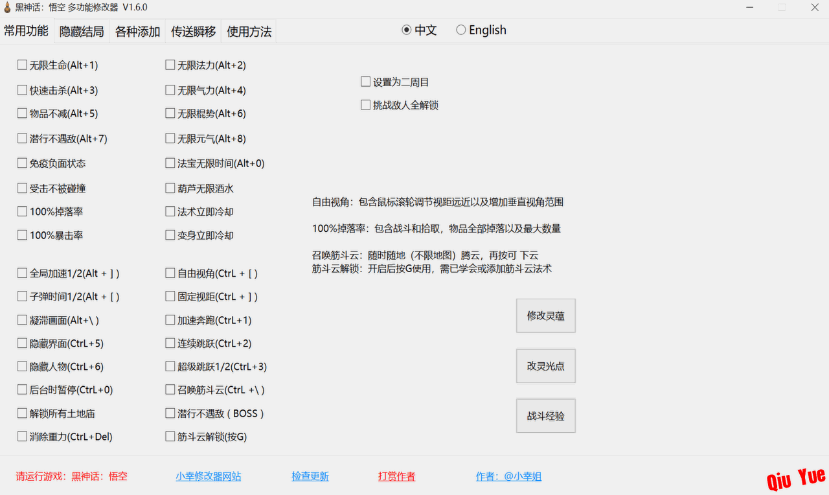Click the 100%掉落率 description line
The image size is (829, 495).
pyautogui.click(x=437, y=229)
